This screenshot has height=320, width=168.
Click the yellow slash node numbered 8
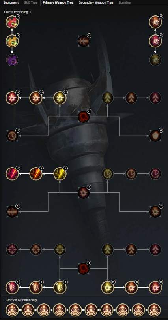click(60, 174)
